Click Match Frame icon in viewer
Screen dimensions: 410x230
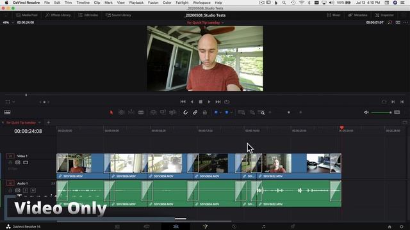coord(384,102)
